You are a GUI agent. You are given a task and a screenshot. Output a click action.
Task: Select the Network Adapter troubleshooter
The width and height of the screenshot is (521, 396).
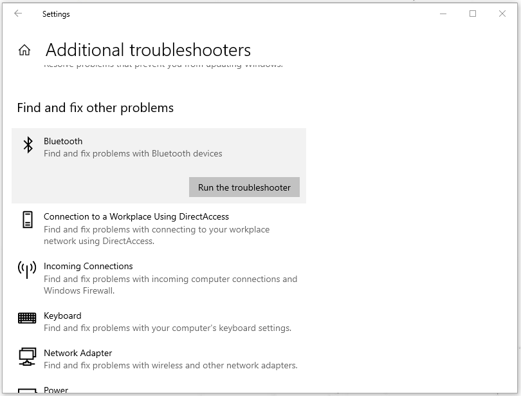78,353
